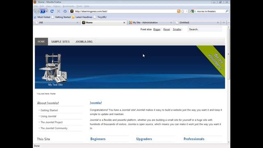Open the File menu
263x148 pixels.
point(36,6)
